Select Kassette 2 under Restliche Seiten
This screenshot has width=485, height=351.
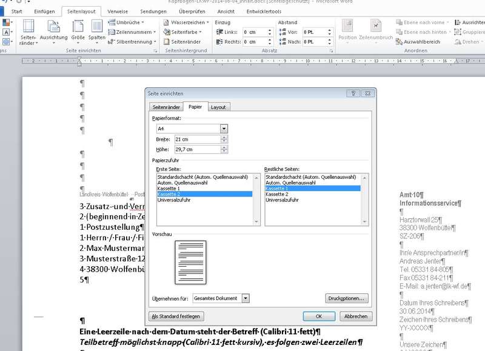(x=313, y=194)
